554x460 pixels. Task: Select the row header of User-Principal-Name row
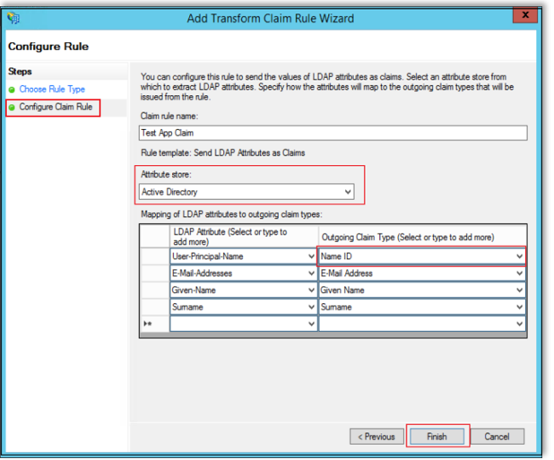point(155,256)
